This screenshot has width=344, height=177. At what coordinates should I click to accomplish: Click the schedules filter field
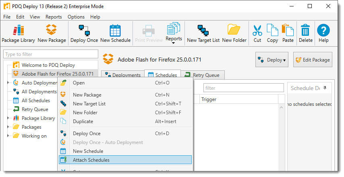coord(244,88)
